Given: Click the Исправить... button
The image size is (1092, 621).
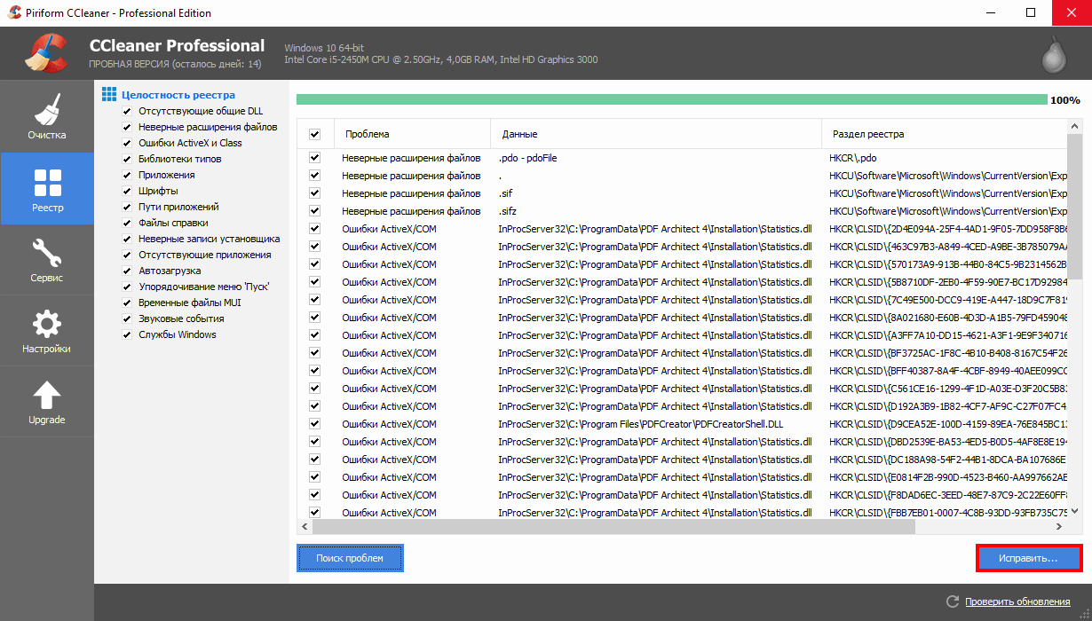Looking at the screenshot, I should [1028, 558].
